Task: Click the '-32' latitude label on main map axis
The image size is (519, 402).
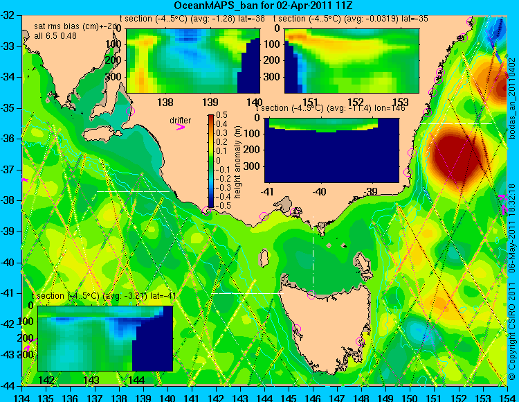Action: (9, 15)
